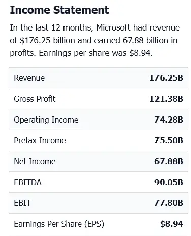
Task: Select the 75.50B pretax income value
Action: (x=169, y=140)
